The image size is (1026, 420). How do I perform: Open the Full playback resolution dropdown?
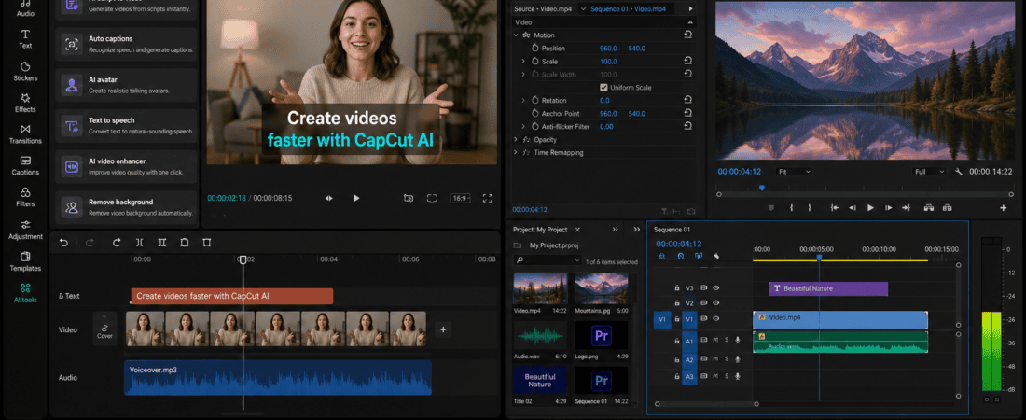click(x=930, y=171)
